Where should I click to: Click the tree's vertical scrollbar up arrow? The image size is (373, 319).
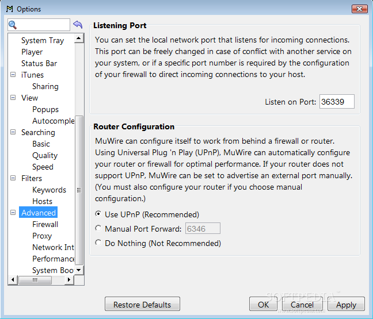pyautogui.click(x=79, y=39)
